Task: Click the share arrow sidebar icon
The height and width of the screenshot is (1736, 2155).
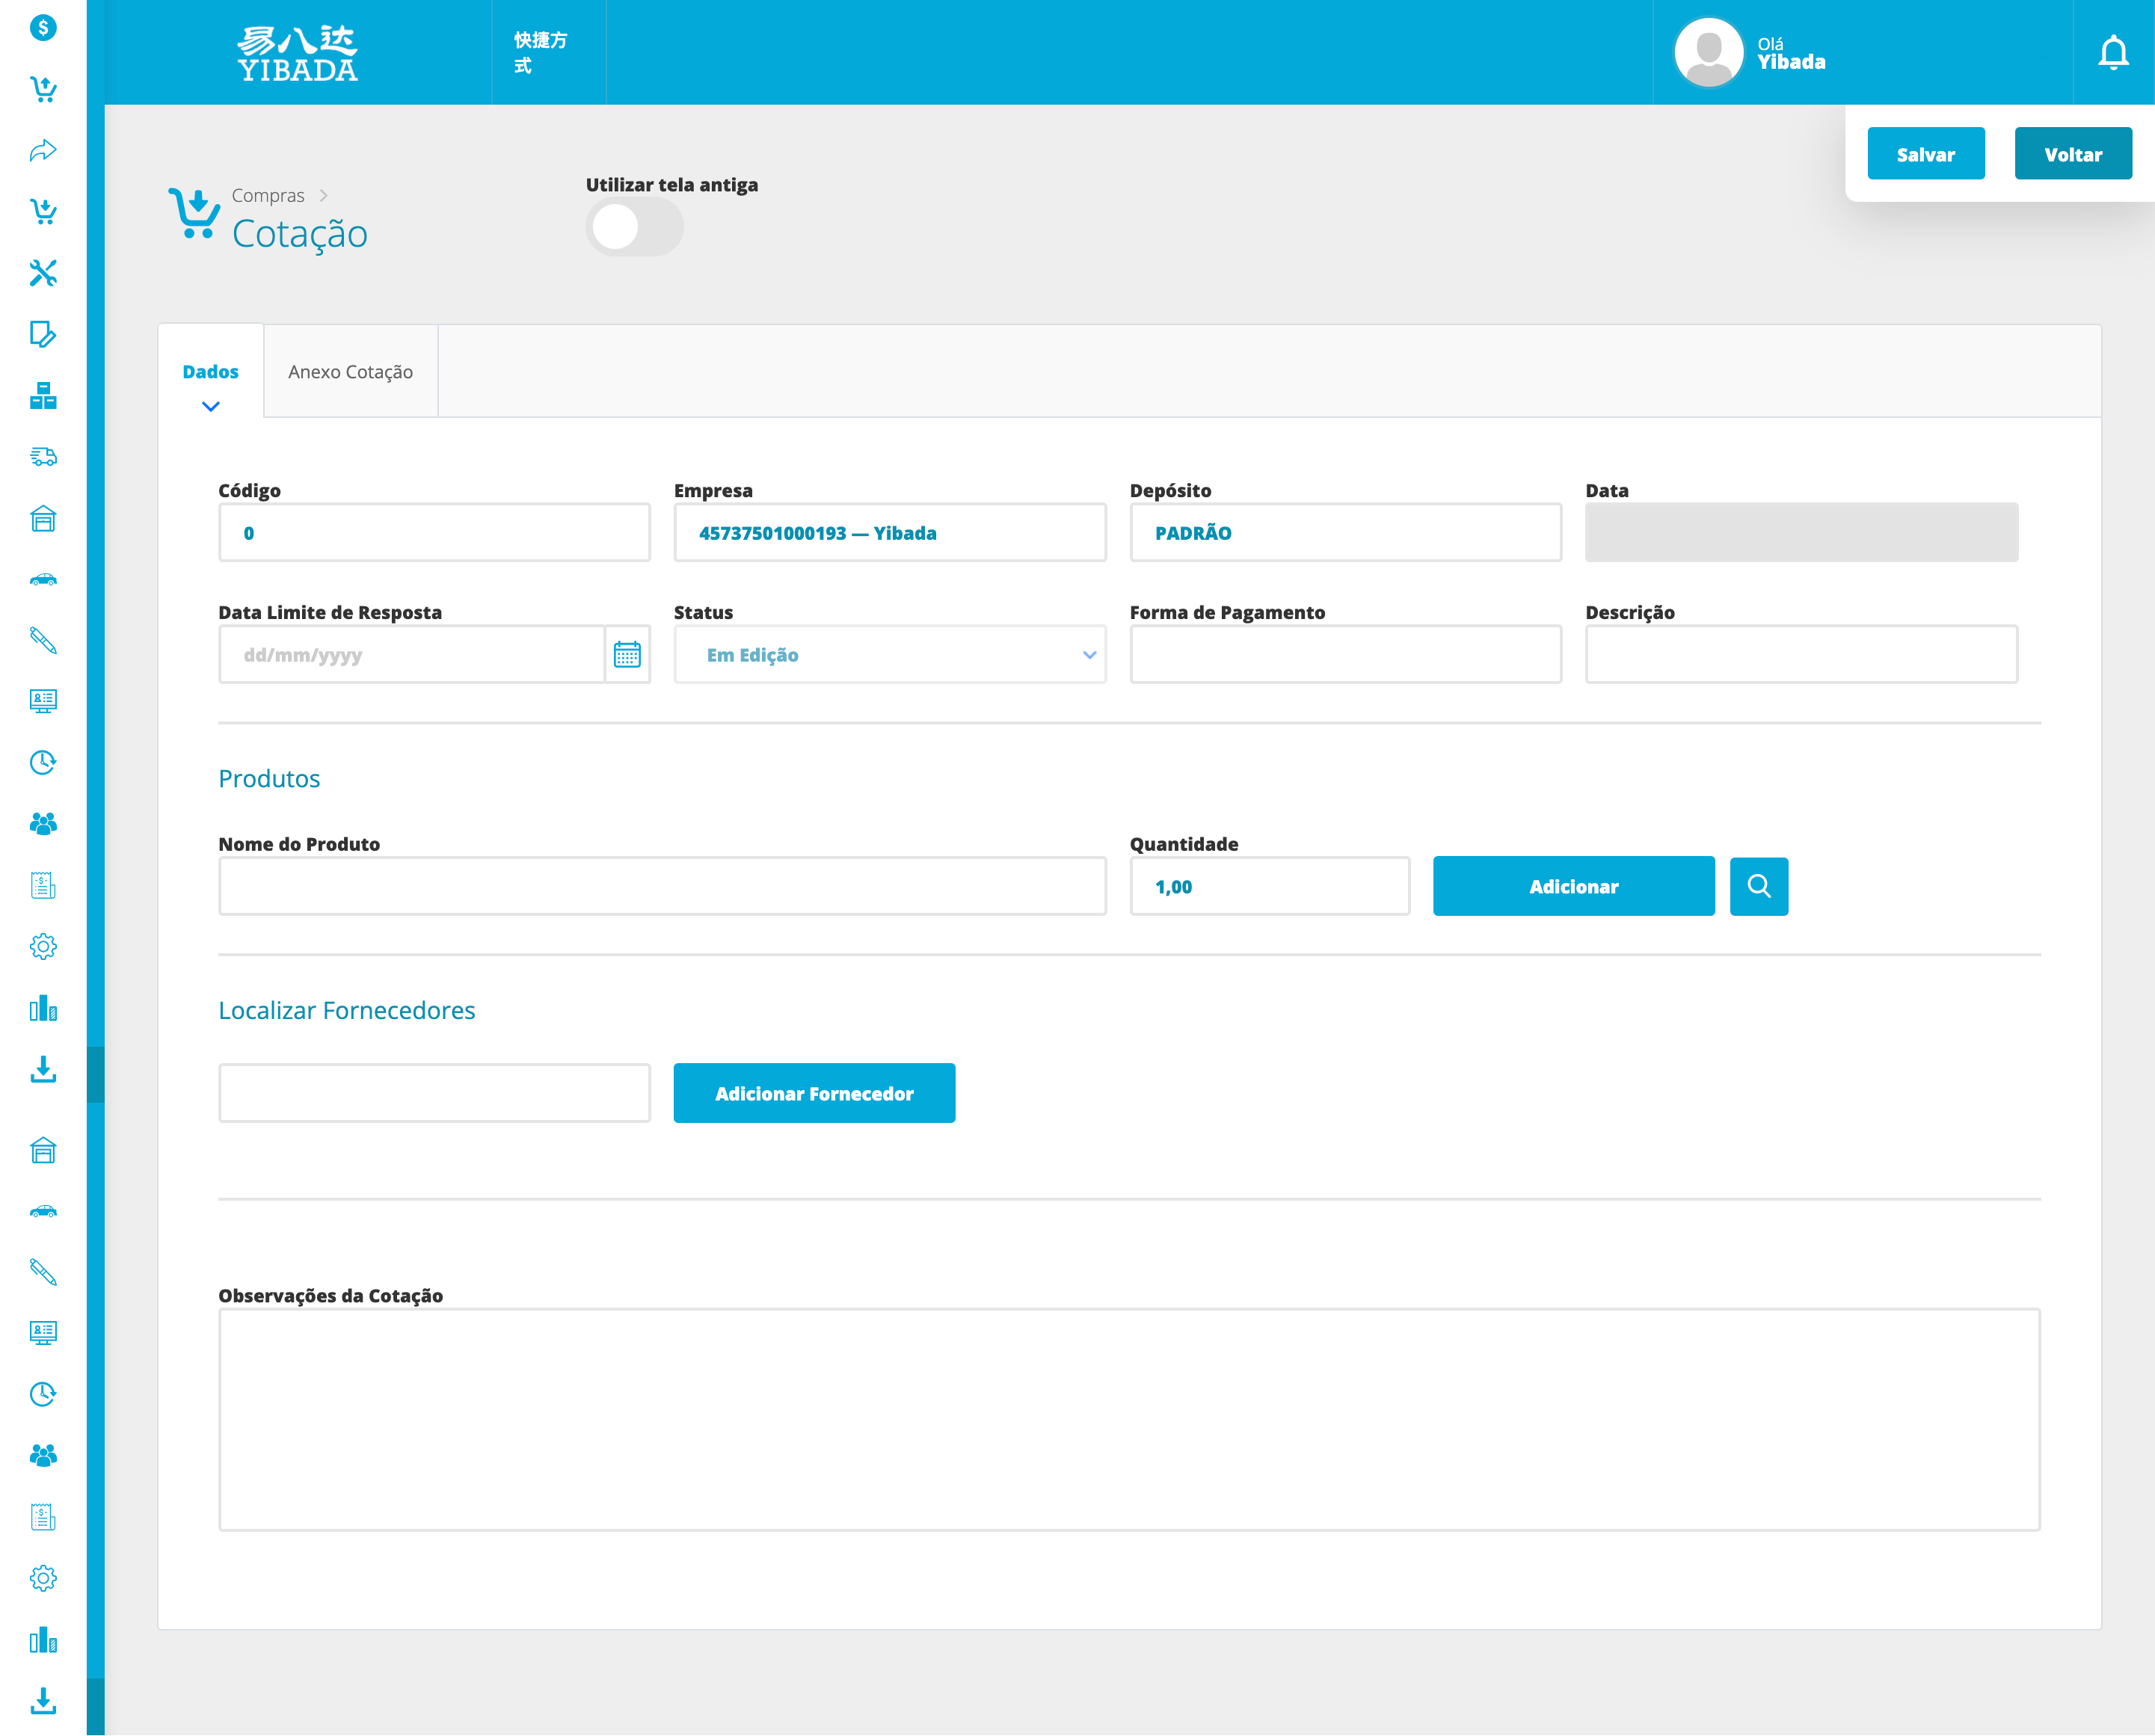Action: [x=43, y=150]
